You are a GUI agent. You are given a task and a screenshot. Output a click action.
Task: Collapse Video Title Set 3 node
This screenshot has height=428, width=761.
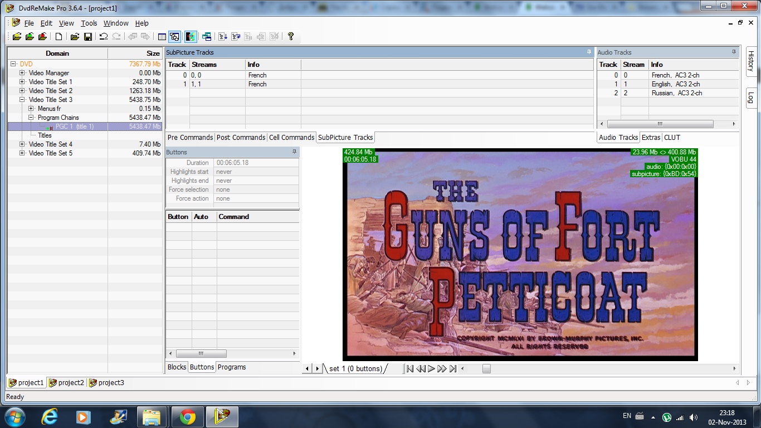pyautogui.click(x=22, y=100)
